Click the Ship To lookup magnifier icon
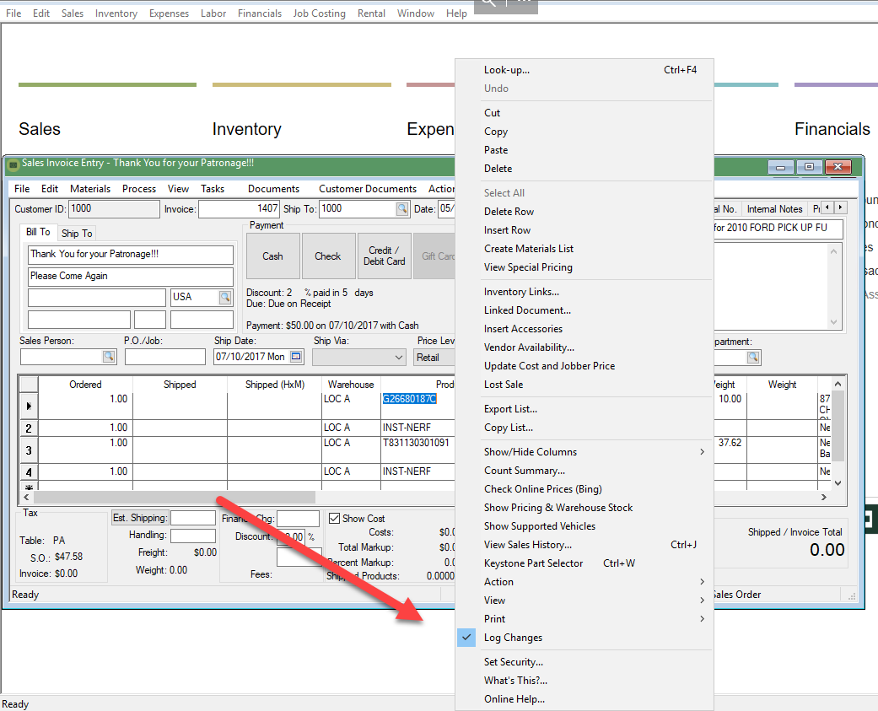This screenshot has width=878, height=711. point(402,209)
